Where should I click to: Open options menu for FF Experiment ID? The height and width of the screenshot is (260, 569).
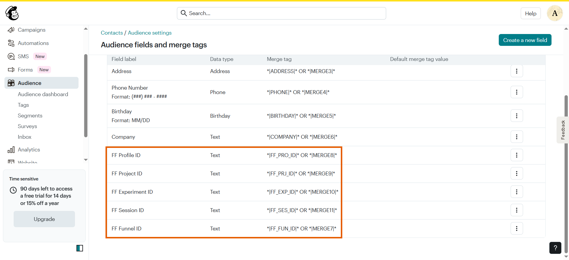point(517,192)
